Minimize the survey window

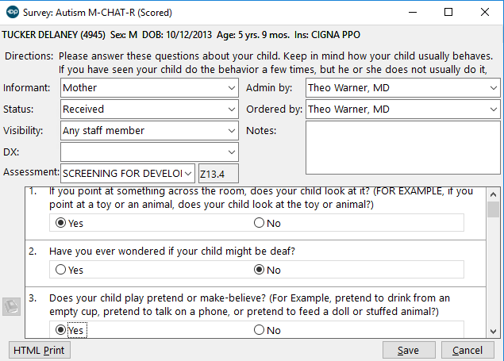coord(412,13)
